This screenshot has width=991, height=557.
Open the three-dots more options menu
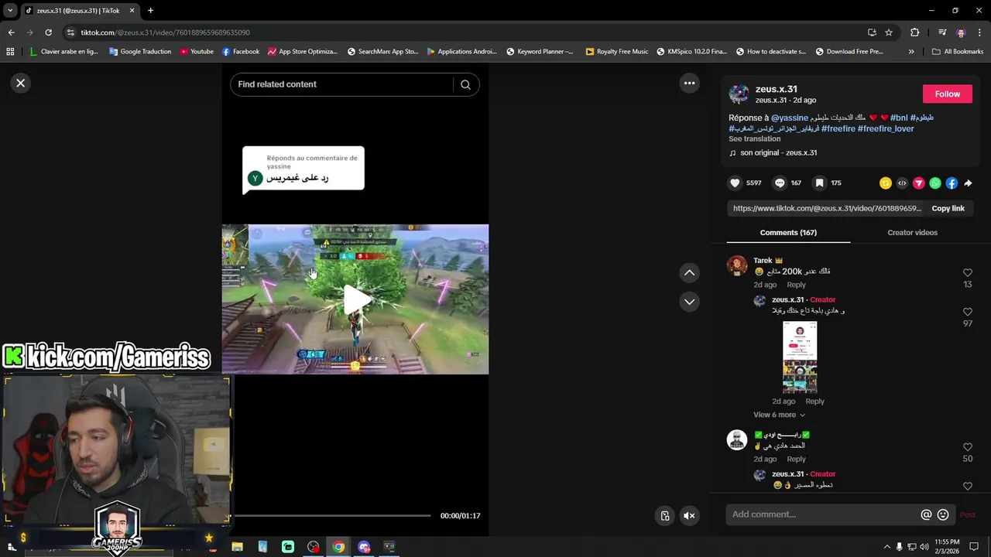[689, 83]
